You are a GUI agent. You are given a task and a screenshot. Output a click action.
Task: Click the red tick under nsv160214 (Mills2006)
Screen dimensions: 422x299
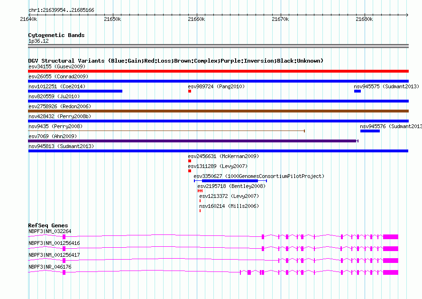click(200, 211)
